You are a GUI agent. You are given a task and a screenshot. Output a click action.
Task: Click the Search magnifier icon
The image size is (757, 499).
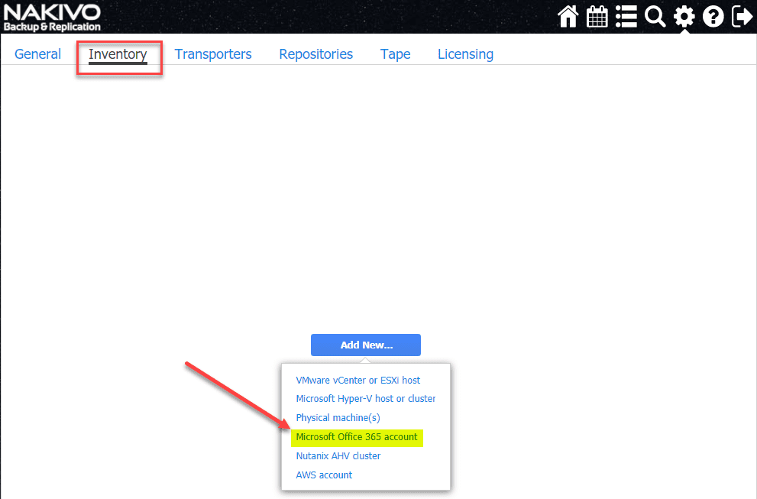[x=655, y=16]
